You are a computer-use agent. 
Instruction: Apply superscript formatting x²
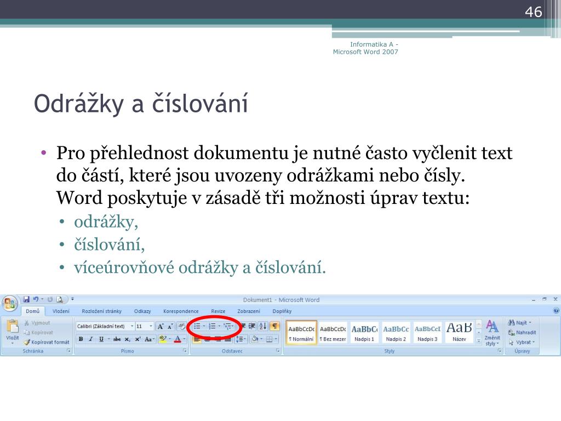coord(138,339)
